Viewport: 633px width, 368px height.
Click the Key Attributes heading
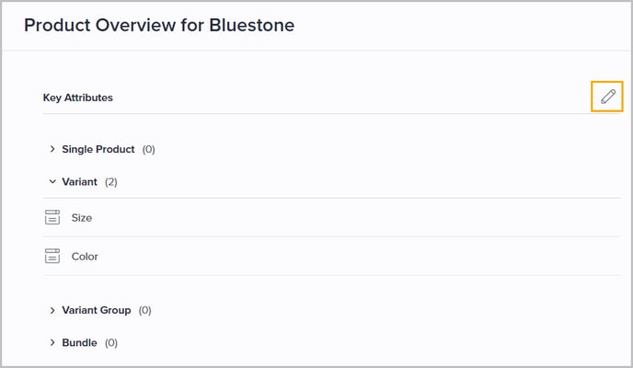tap(78, 98)
